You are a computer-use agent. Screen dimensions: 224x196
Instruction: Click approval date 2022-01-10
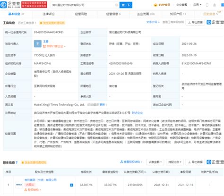click(189, 55)
